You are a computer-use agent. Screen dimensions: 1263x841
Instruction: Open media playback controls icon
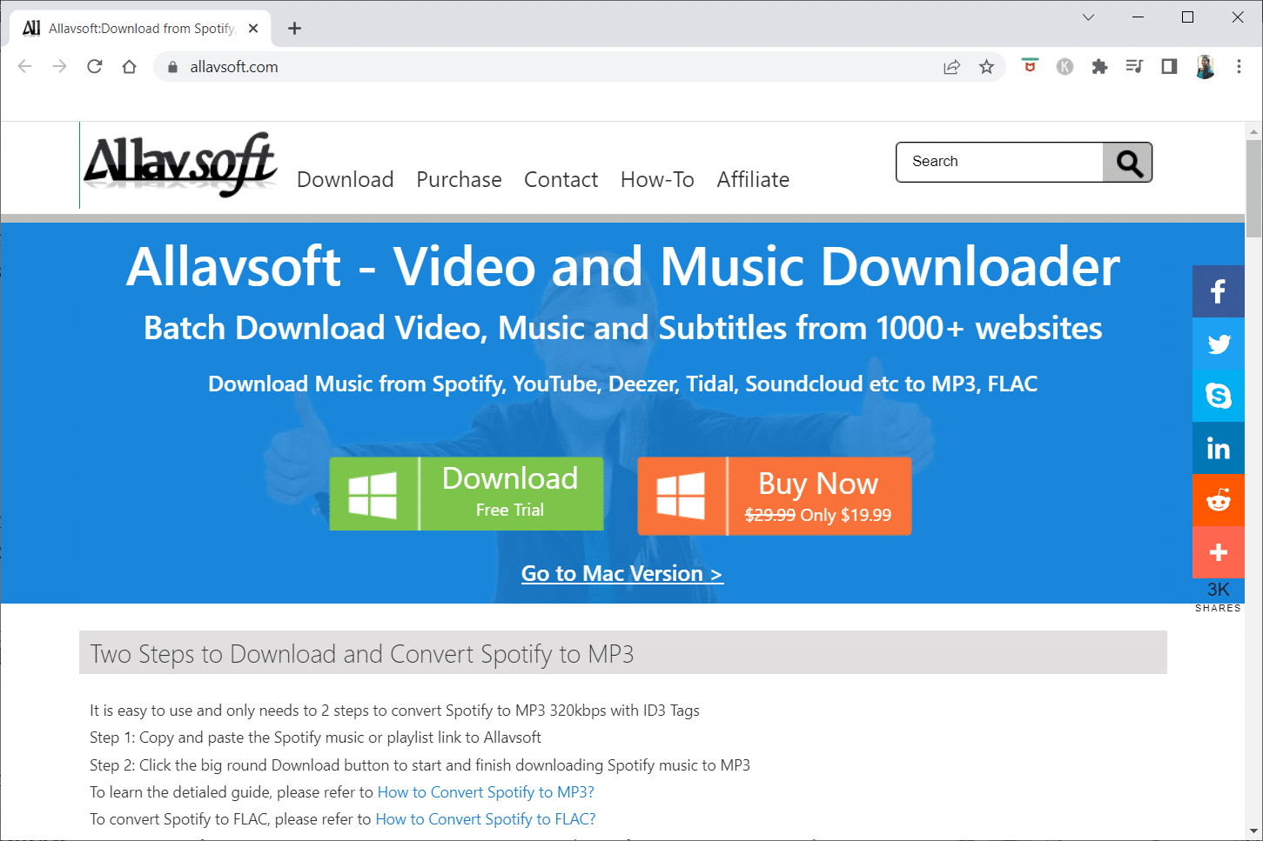[1134, 66]
